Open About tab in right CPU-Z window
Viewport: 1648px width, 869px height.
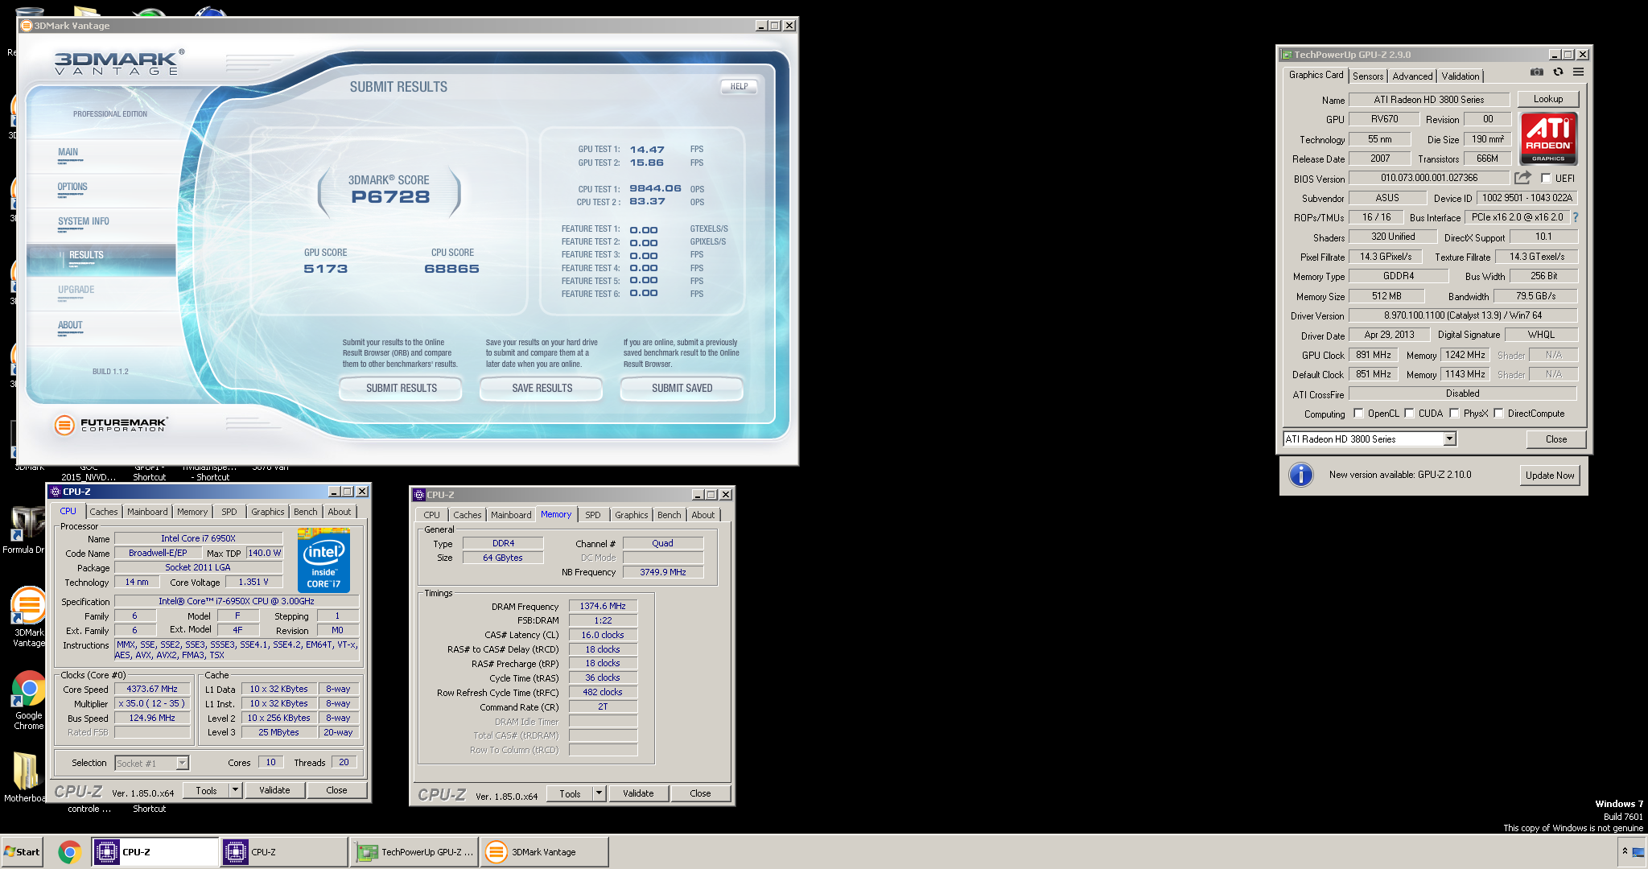pyautogui.click(x=703, y=515)
